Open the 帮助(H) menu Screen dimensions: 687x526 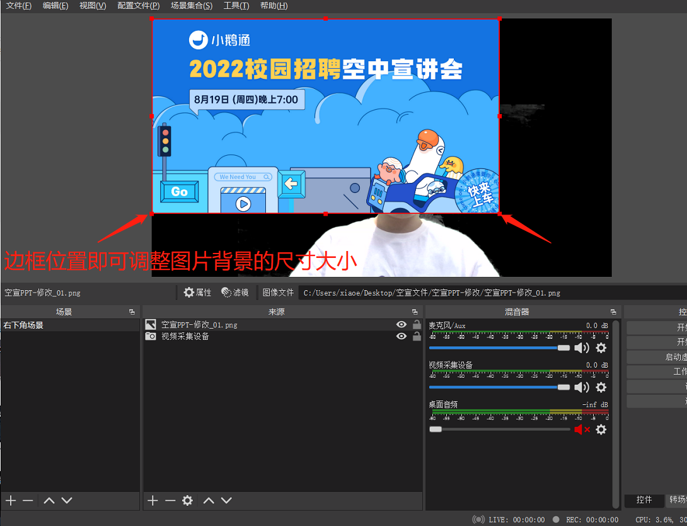coord(274,6)
